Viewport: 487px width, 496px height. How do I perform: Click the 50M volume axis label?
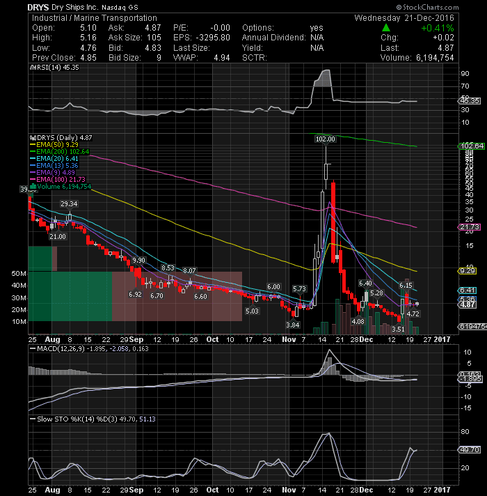tap(19, 274)
